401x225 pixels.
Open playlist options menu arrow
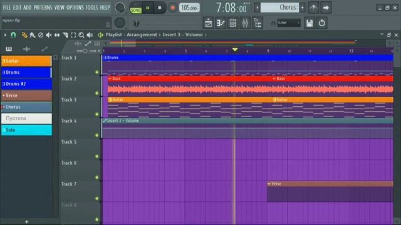tap(5, 35)
